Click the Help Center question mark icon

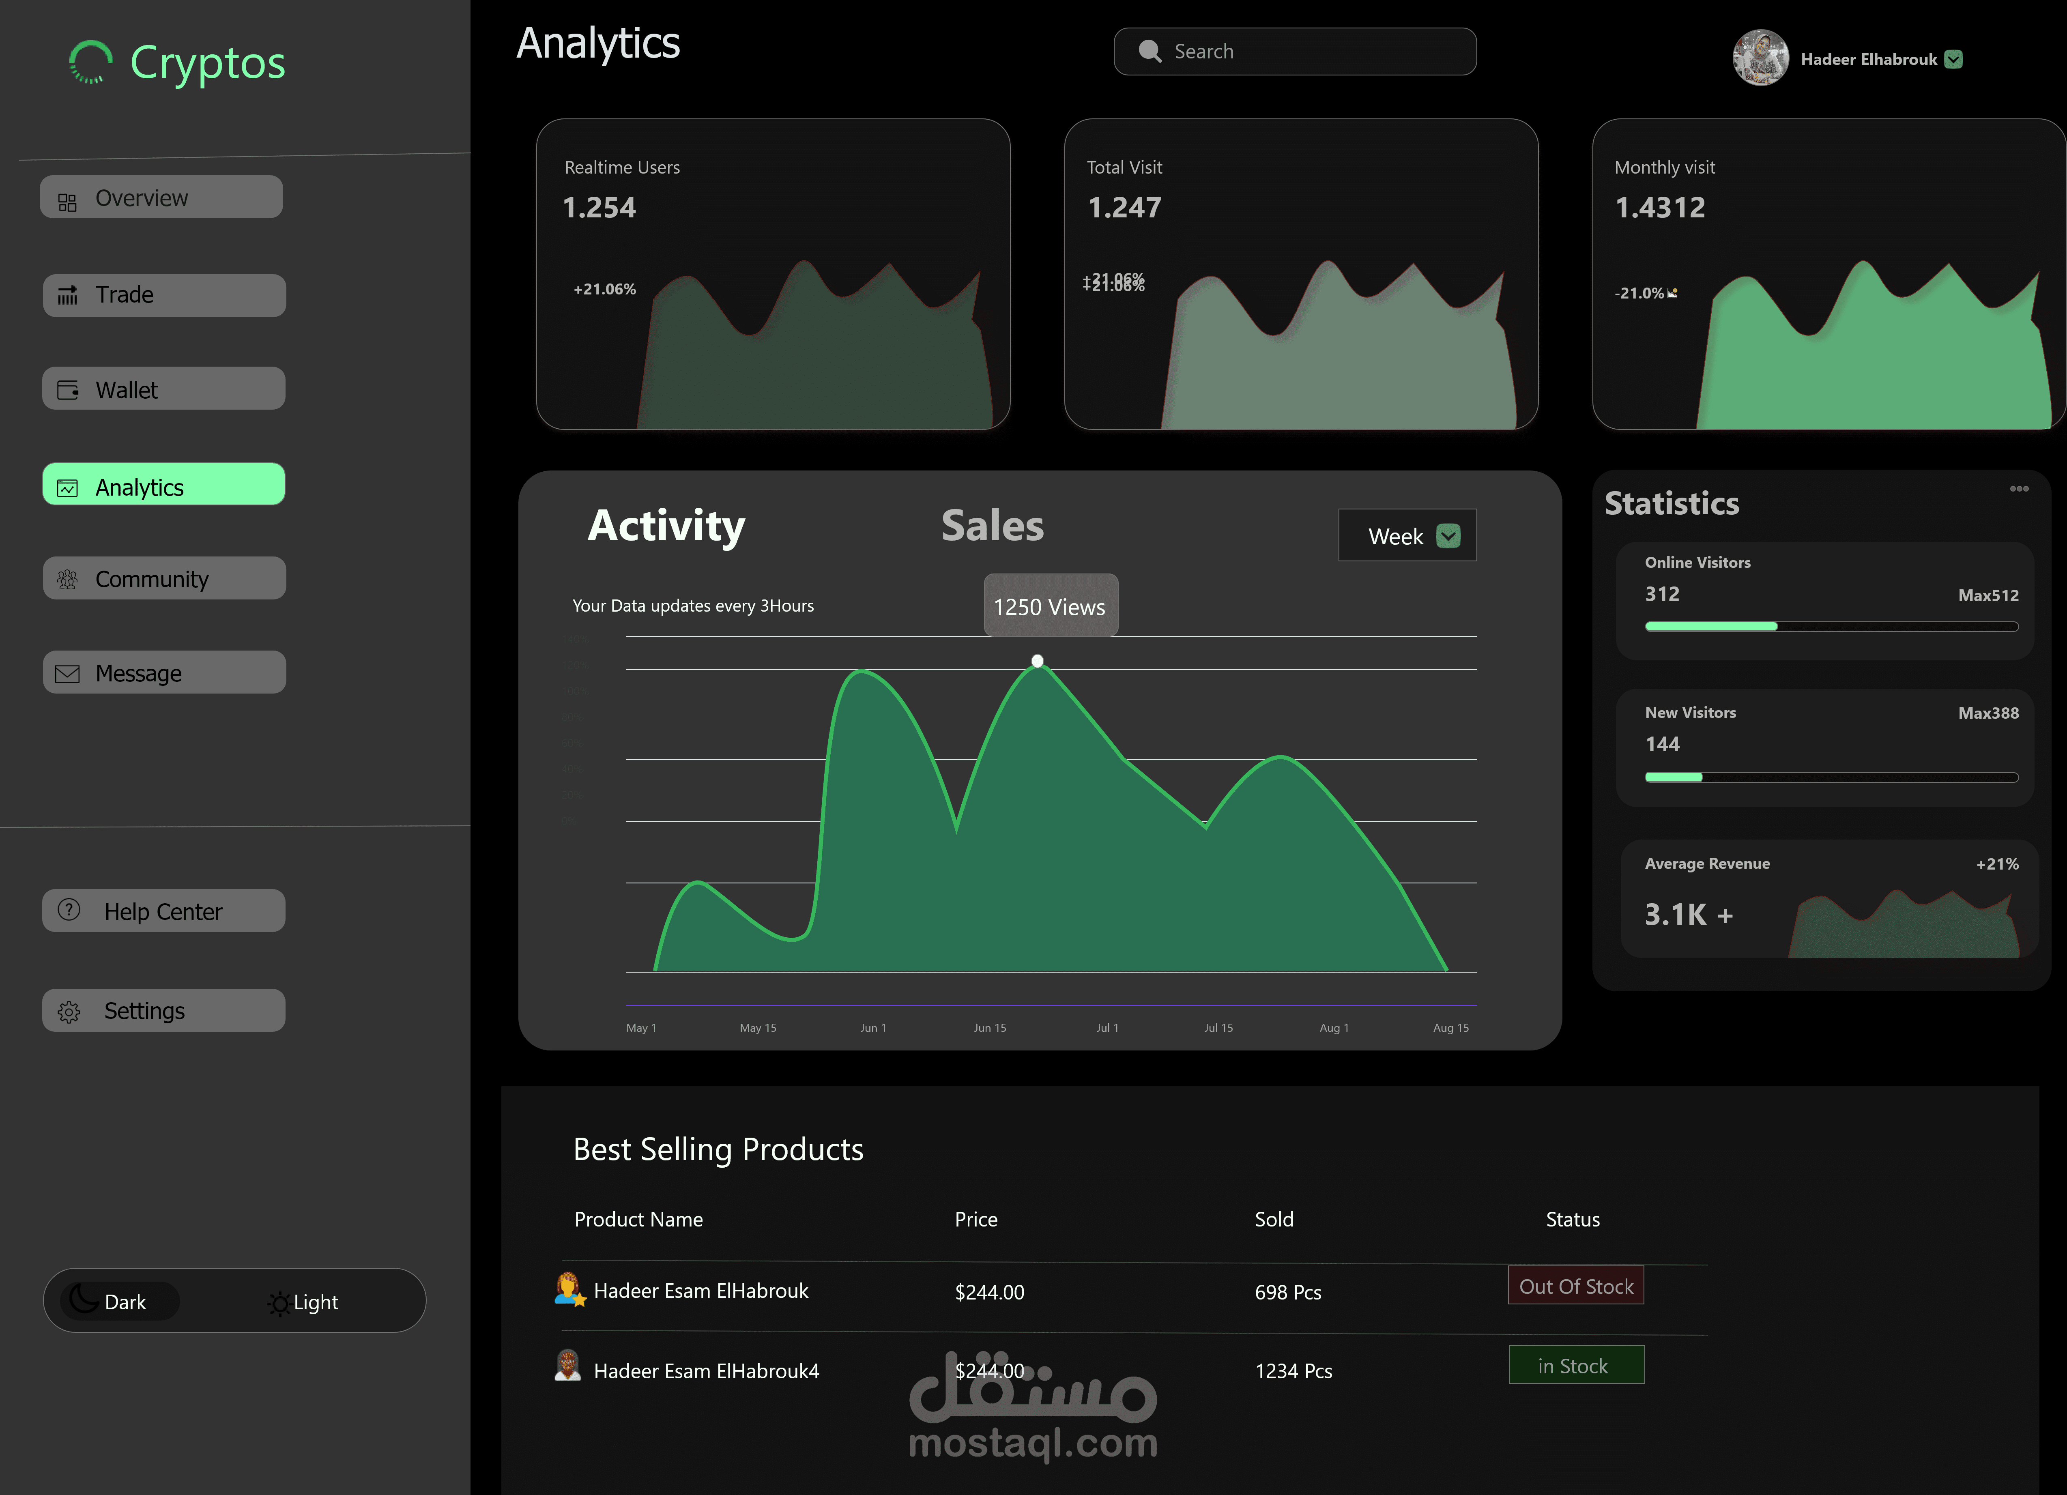[x=69, y=910]
